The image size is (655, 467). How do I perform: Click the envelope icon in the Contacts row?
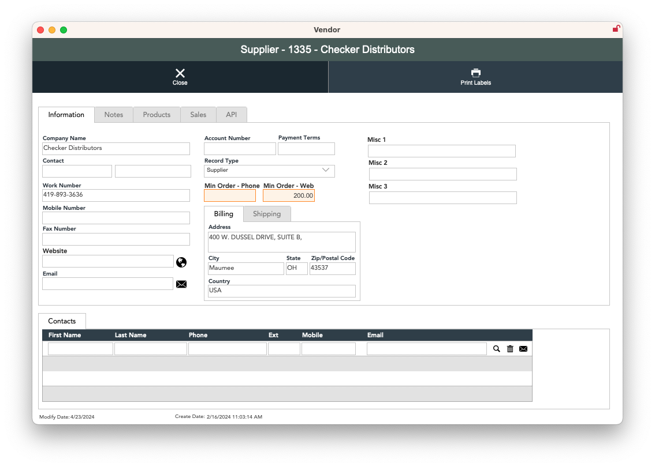click(x=523, y=349)
